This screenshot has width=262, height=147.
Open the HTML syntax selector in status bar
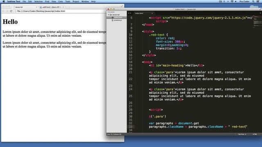pos(255,134)
